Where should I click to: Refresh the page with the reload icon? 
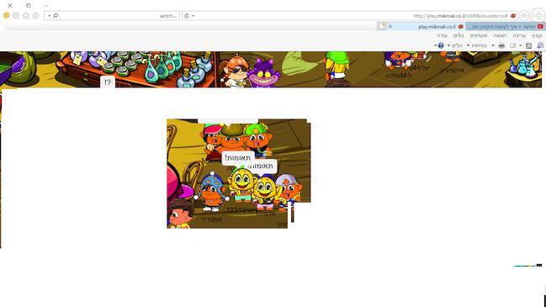point(187,16)
